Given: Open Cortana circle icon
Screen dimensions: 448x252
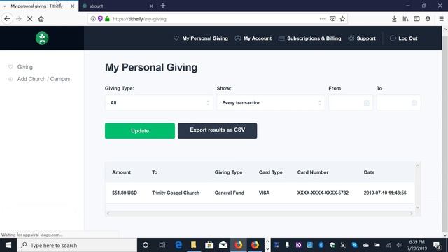Looking at the screenshot, I should [146, 245].
